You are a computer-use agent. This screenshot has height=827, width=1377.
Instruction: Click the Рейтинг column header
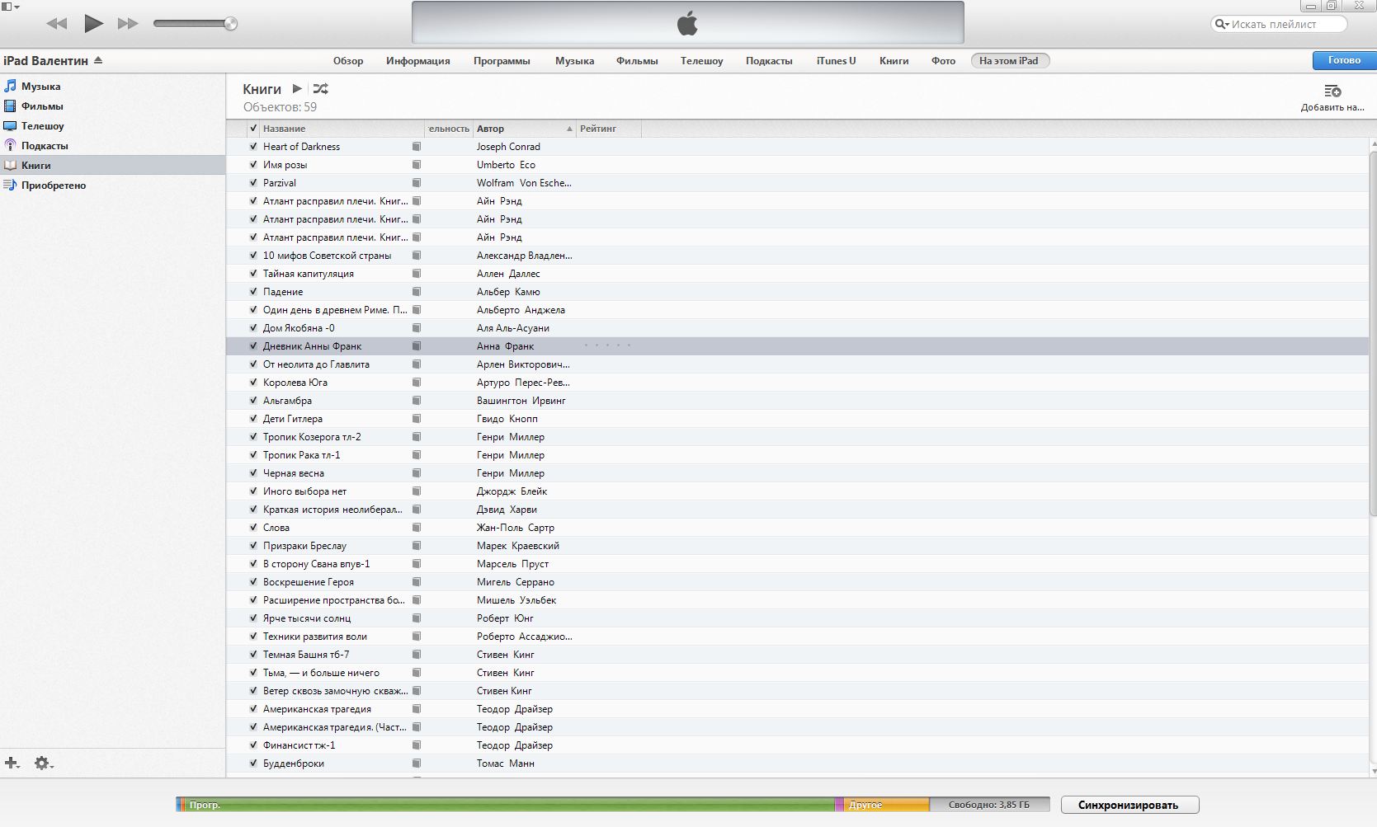609,129
